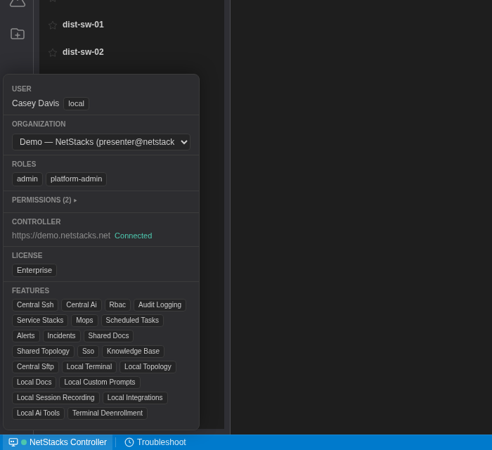Click the Mops feature tag

84,321
